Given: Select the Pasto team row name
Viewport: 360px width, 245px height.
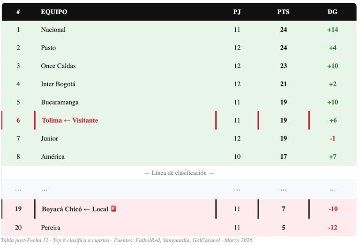Looking at the screenshot, I should (x=48, y=48).
